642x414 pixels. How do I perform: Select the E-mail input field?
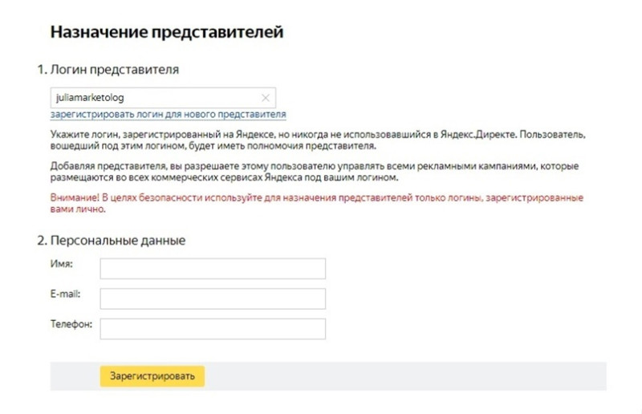click(213, 298)
